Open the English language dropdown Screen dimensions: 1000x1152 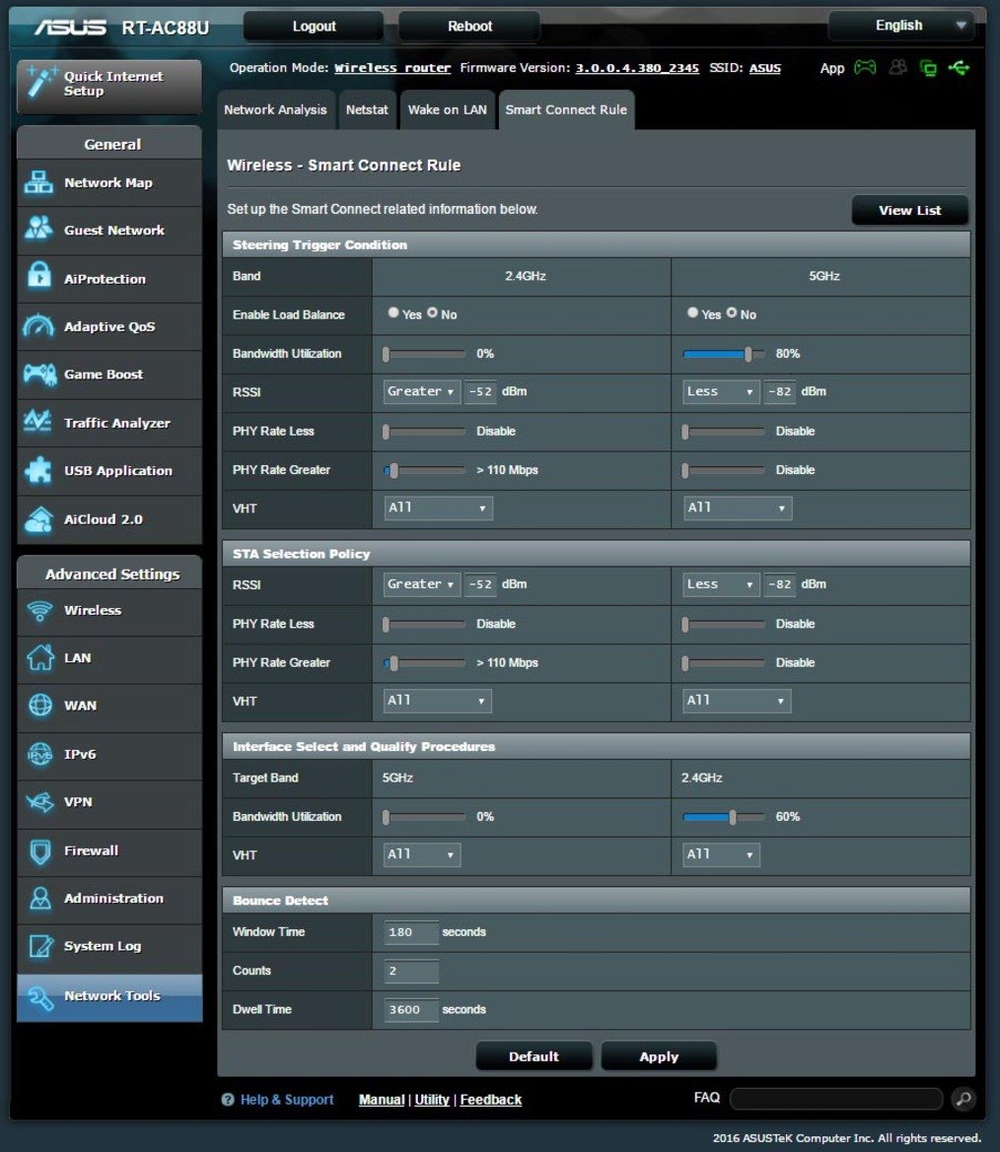point(902,26)
